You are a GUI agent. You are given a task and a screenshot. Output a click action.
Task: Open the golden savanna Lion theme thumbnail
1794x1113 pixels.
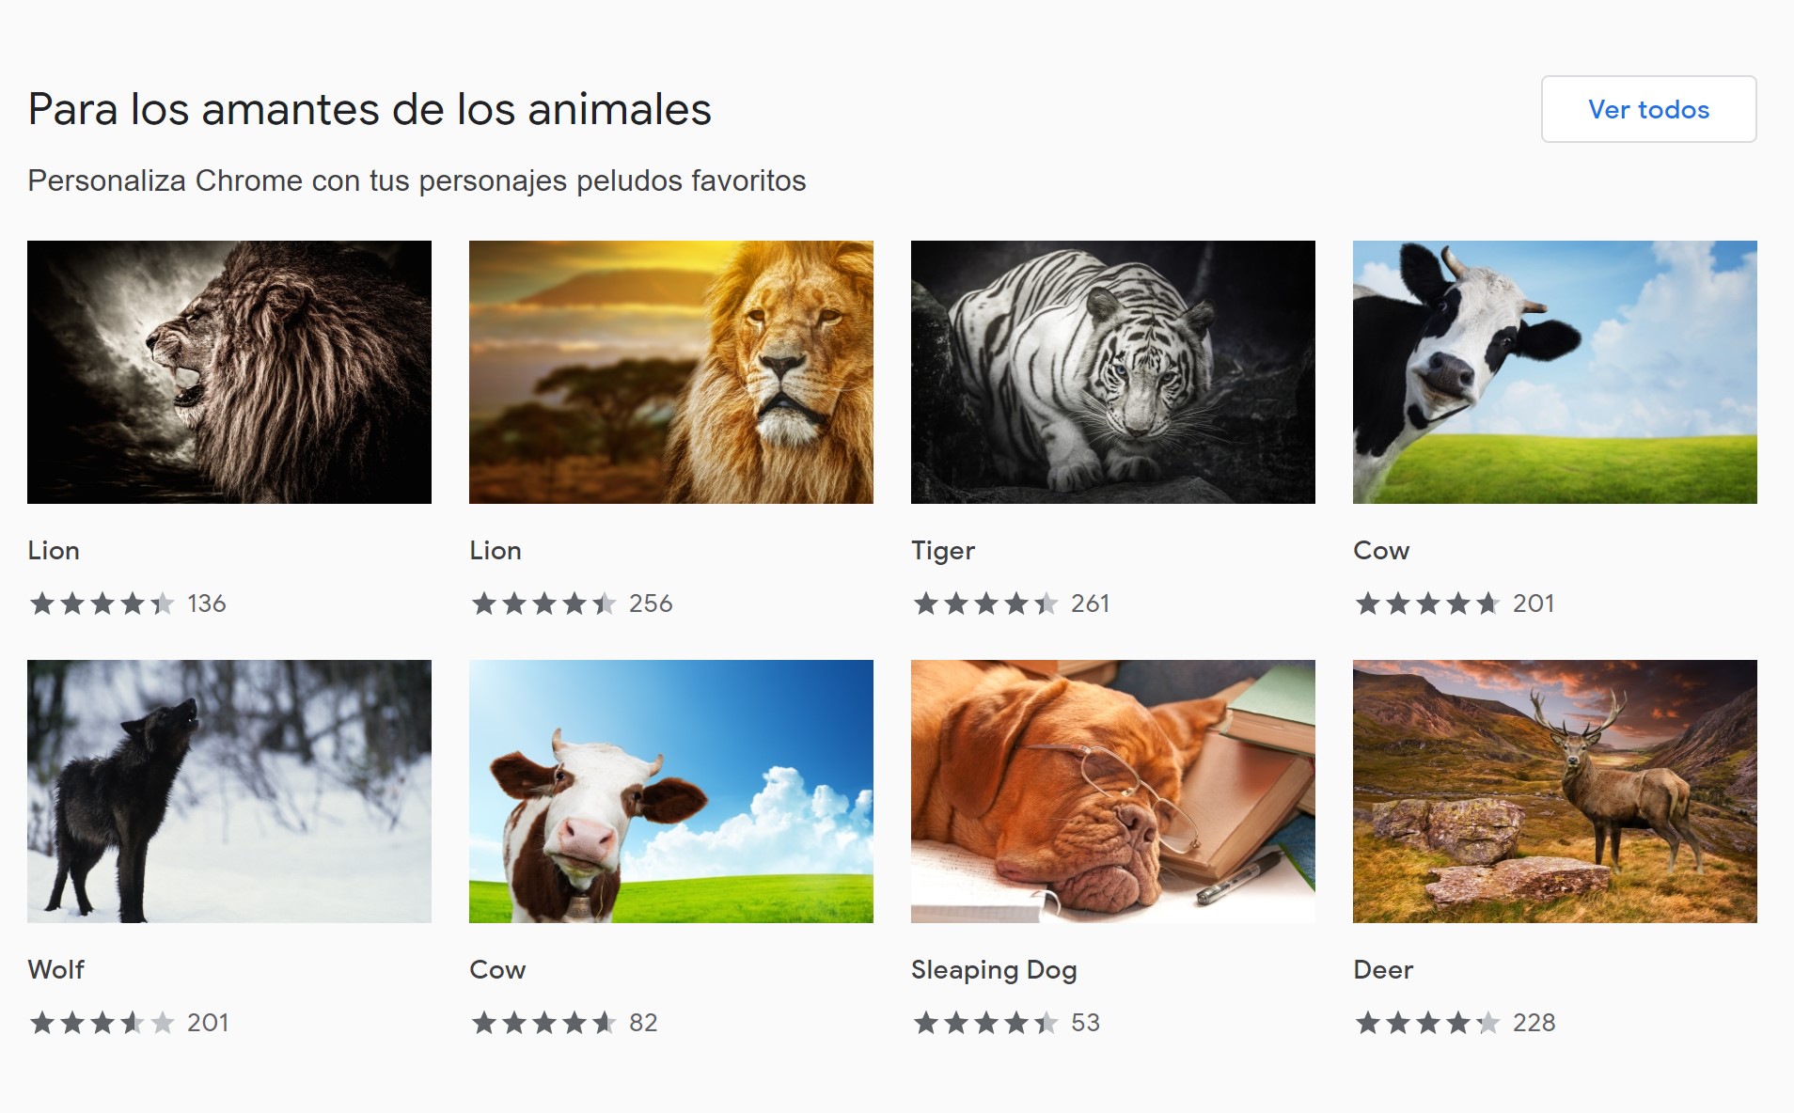coord(671,372)
